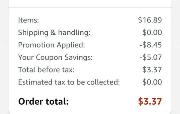Click the word Estimated in tax row
The image size is (180, 114).
pyautogui.click(x=35, y=82)
